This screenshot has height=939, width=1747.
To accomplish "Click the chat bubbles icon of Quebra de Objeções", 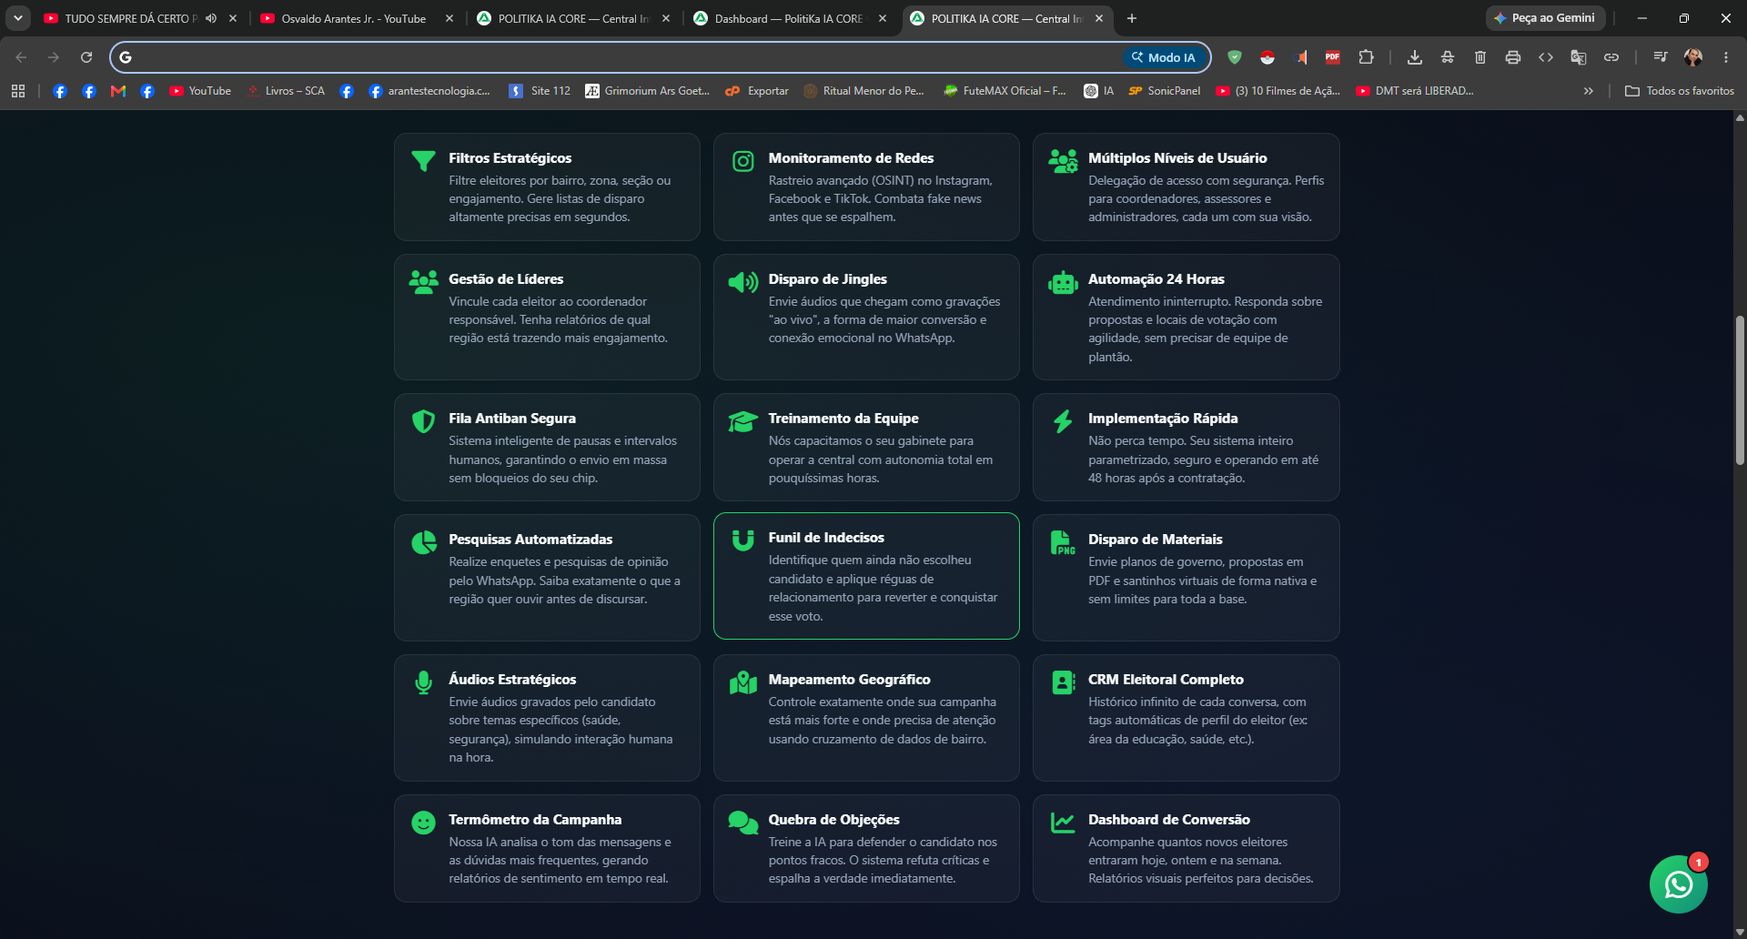I will [743, 823].
